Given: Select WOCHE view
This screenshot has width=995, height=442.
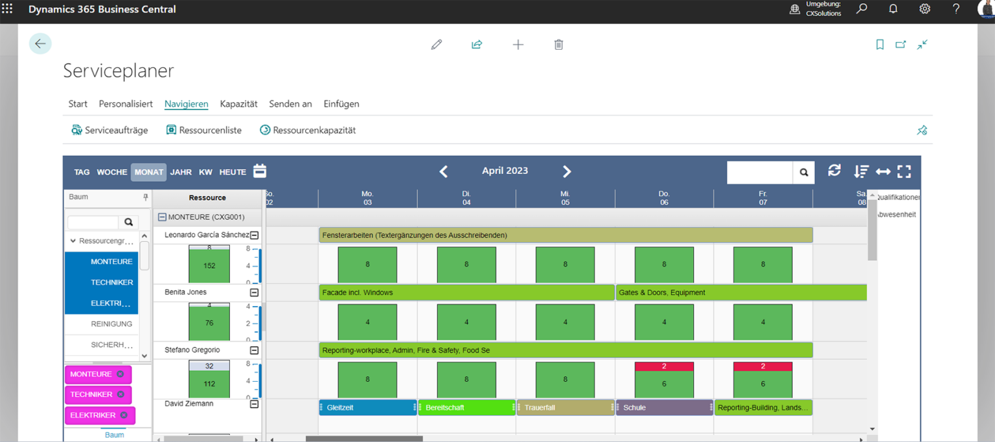Looking at the screenshot, I should 111,172.
